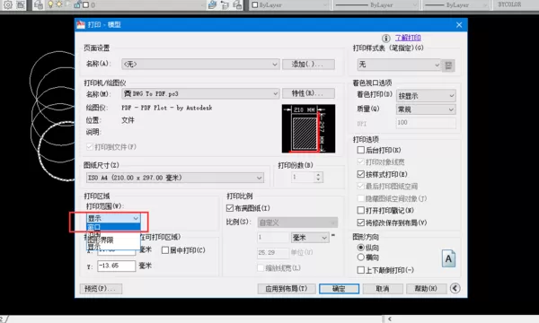Open the first ByLayer linetype dropdown
The height and width of the screenshot is (323, 539).
click(x=376, y=4)
